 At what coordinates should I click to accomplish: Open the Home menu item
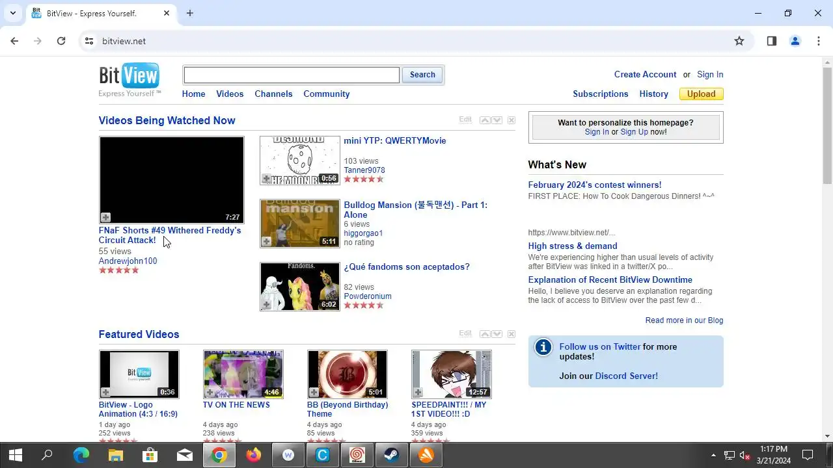pyautogui.click(x=193, y=94)
